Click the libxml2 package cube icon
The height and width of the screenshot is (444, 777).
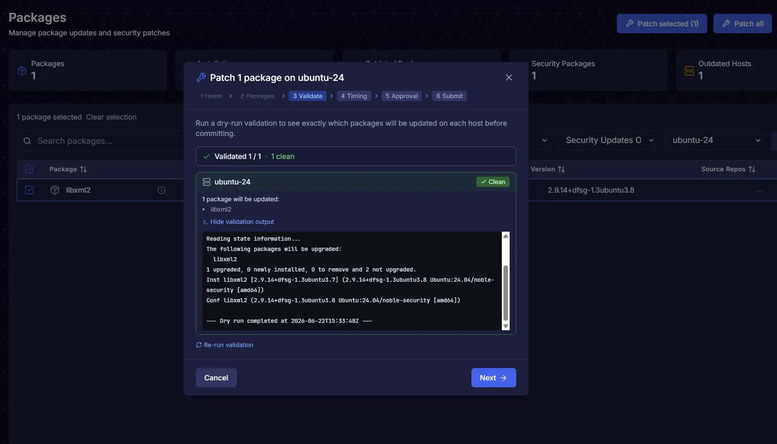tap(55, 190)
